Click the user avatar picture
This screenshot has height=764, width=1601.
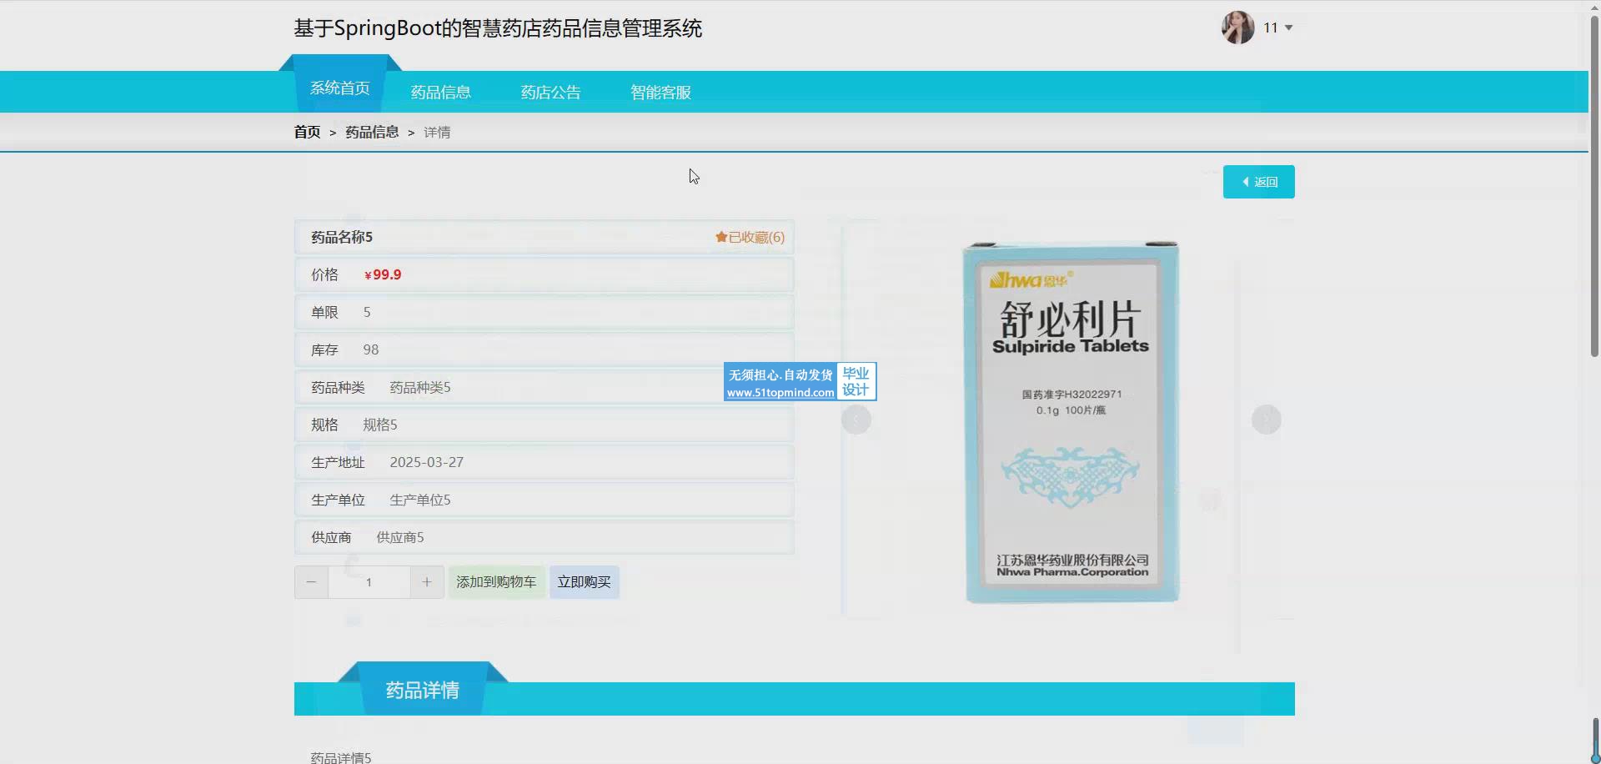[x=1237, y=28]
